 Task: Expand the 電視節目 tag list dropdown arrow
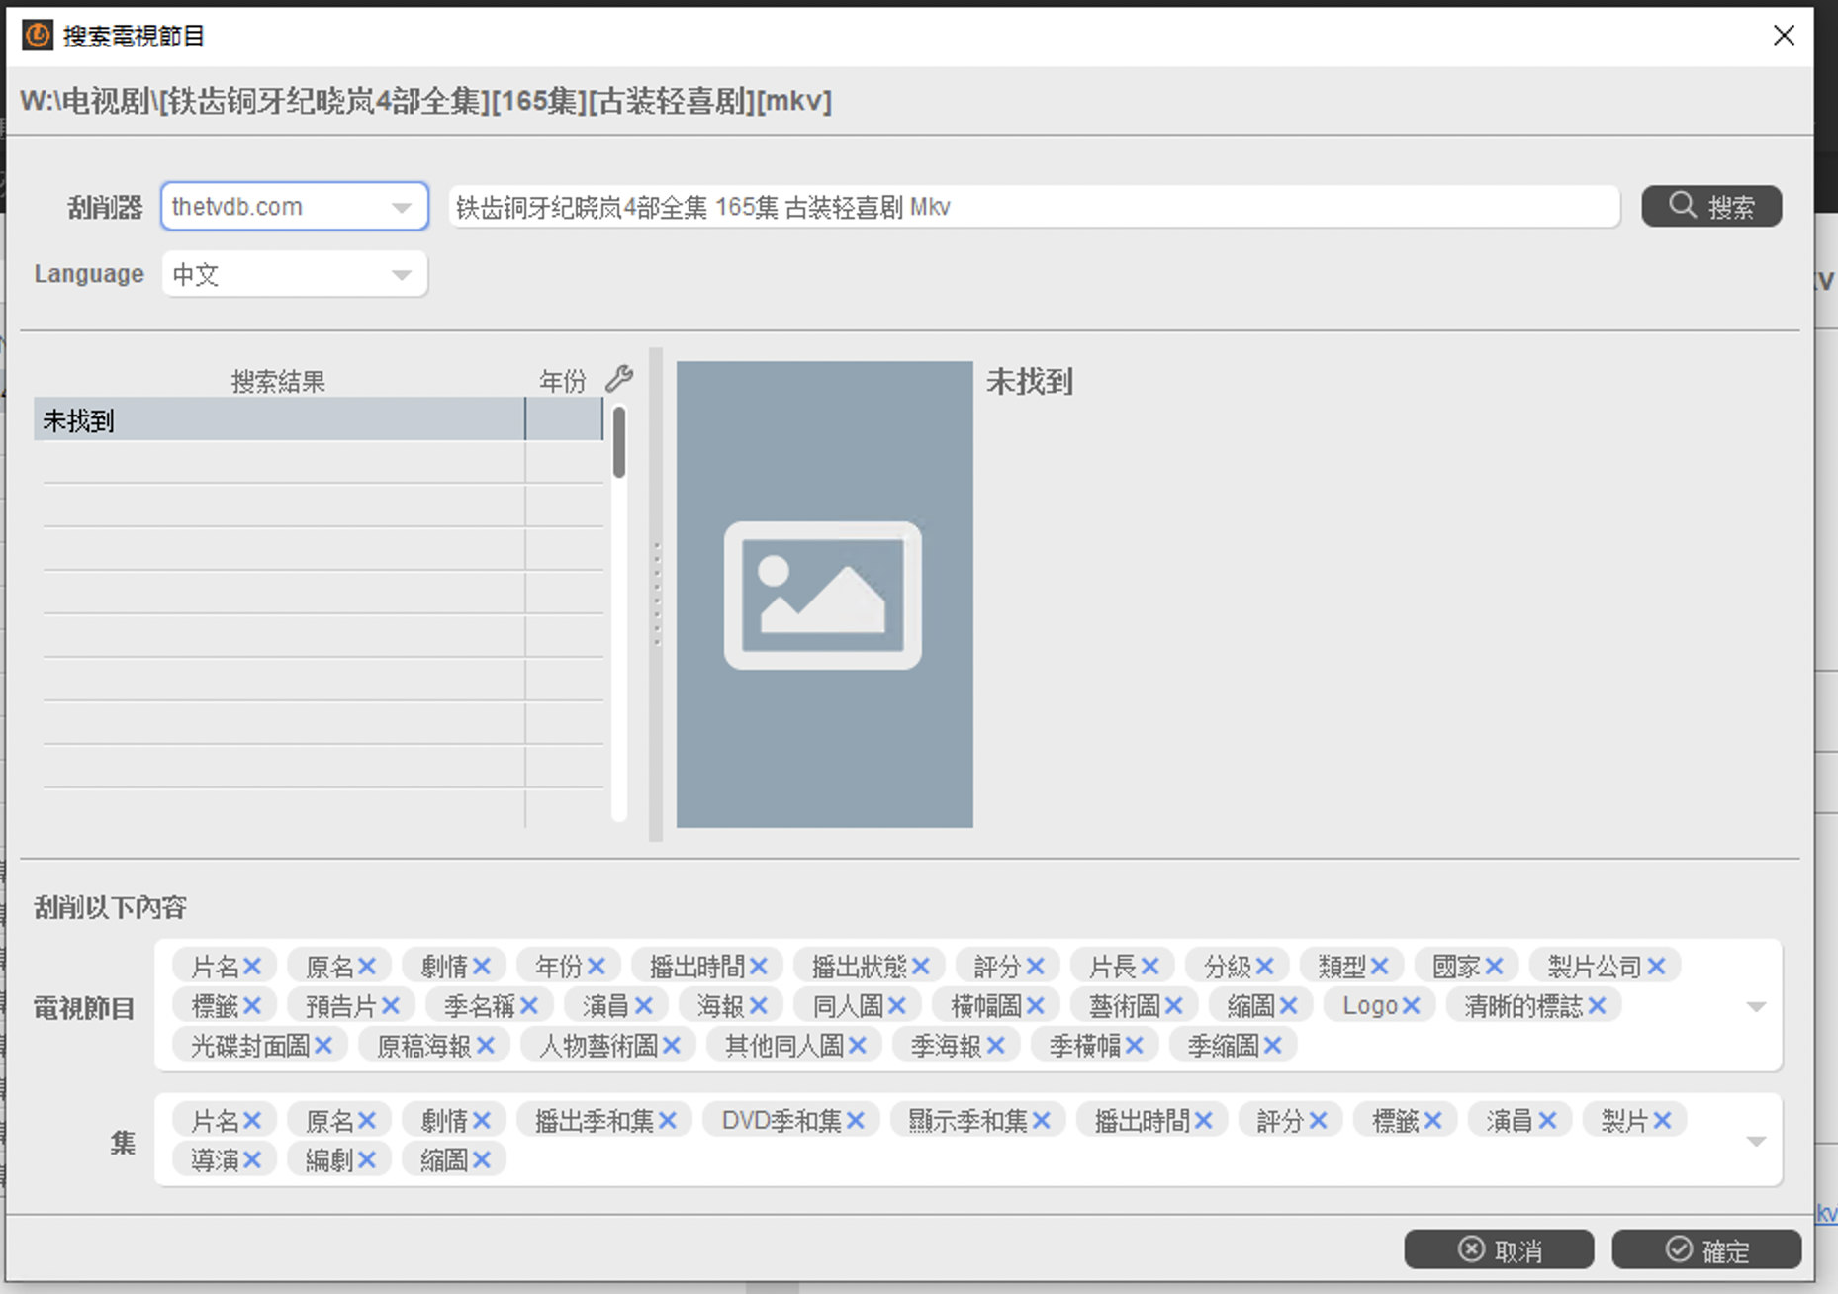tap(1756, 1006)
